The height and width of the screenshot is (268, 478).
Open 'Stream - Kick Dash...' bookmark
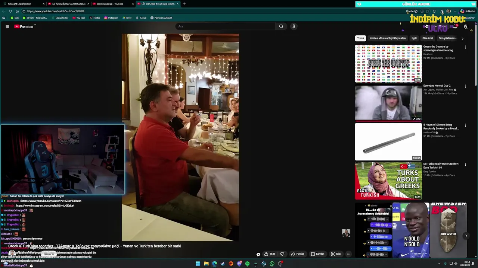(x=35, y=18)
